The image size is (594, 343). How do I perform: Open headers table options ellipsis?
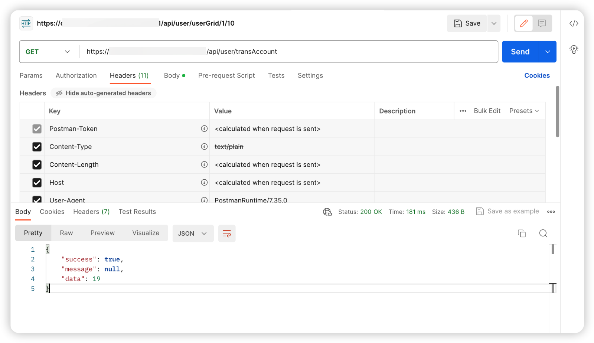click(463, 111)
